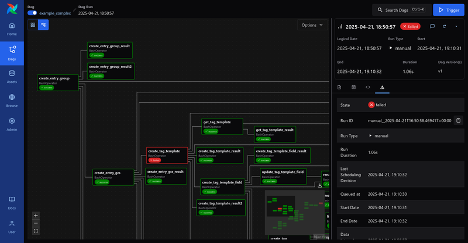Open the Admin sidebar menu
Viewport: 468px width, 243px height.
tap(12, 123)
